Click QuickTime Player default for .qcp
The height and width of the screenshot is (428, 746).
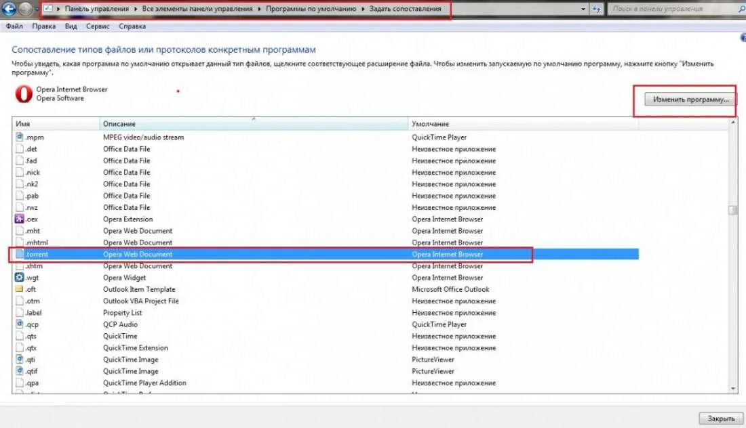tap(439, 324)
